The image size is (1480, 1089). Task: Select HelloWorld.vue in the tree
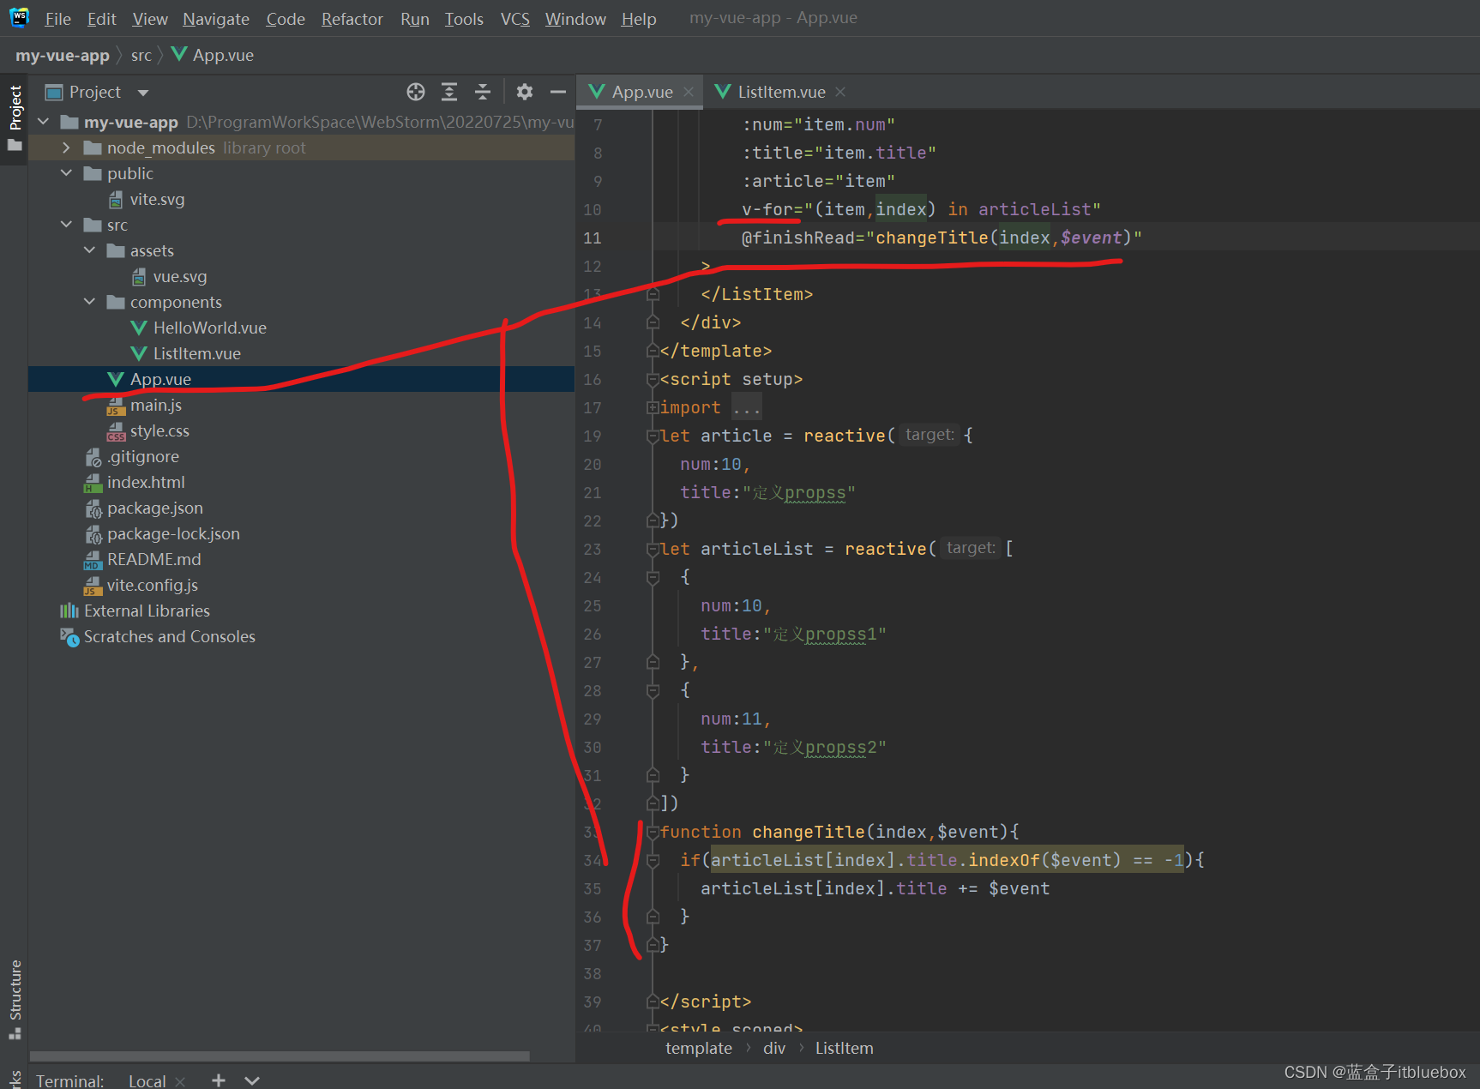(210, 328)
